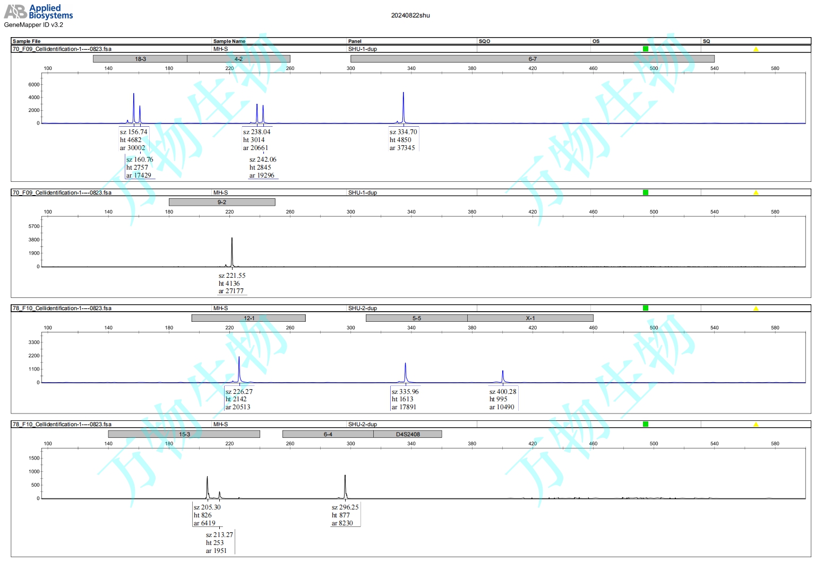Click the SQO column header

coord(484,41)
